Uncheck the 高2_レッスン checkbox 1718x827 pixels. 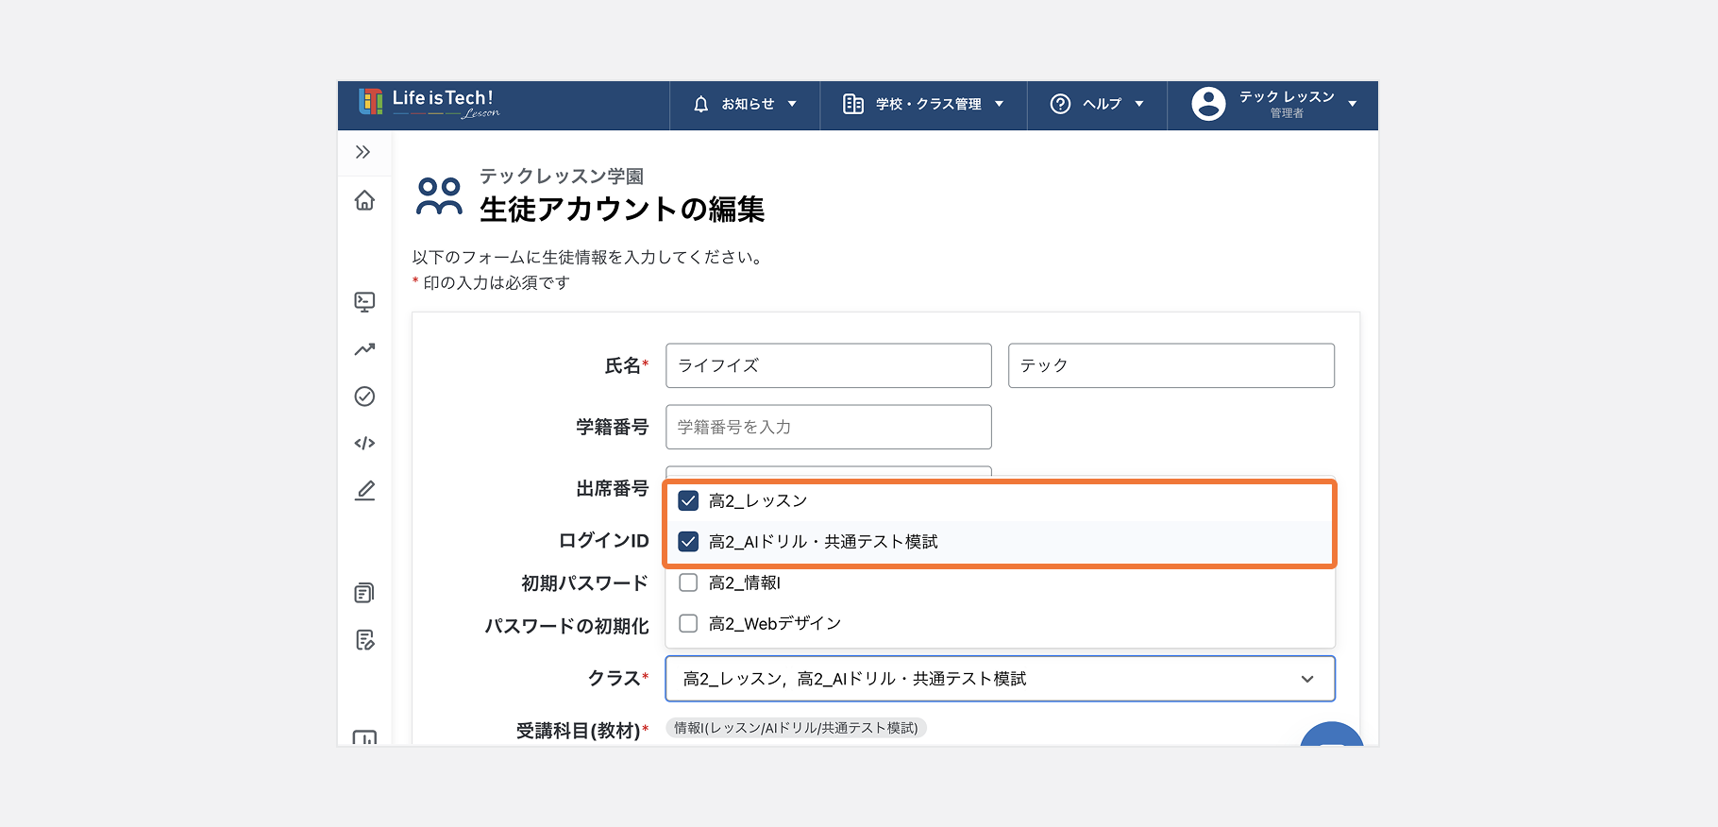click(688, 501)
